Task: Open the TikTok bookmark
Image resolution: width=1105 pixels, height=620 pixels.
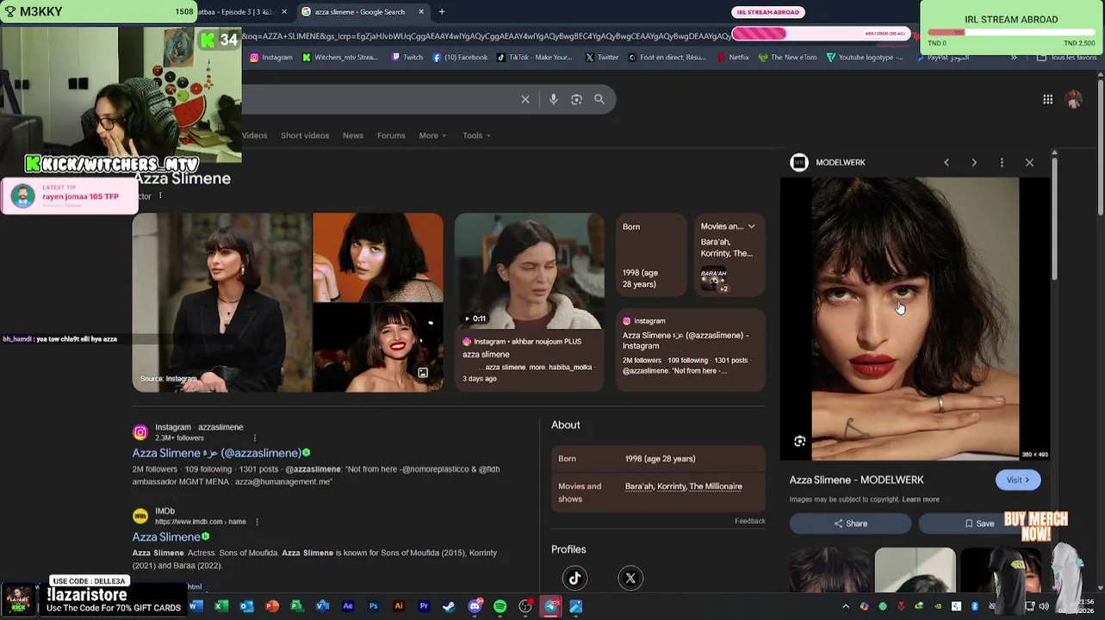Action: pyautogui.click(x=534, y=58)
